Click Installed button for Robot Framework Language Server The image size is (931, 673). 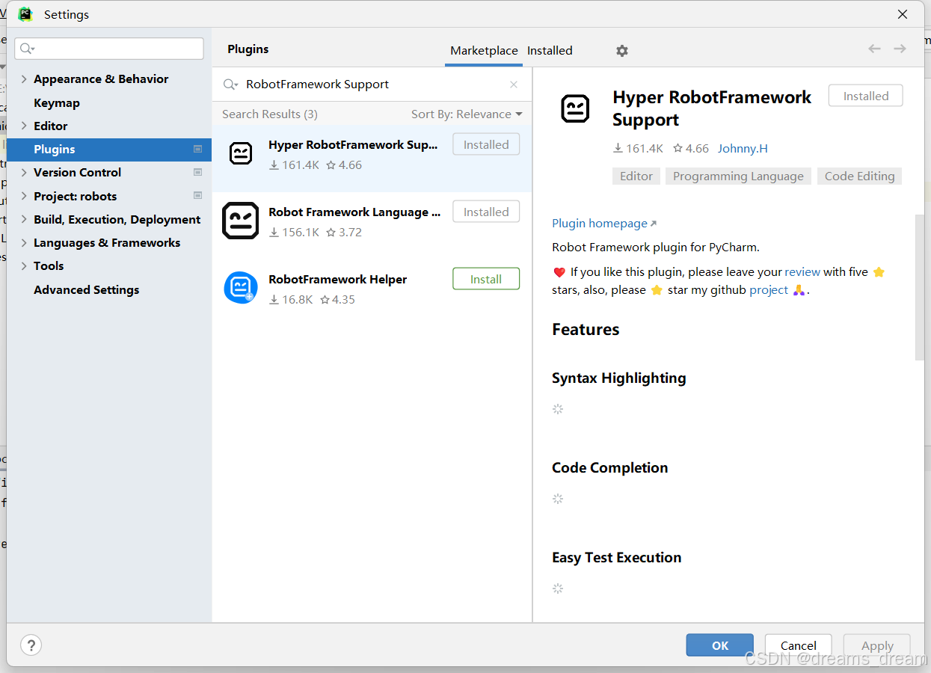click(x=486, y=212)
